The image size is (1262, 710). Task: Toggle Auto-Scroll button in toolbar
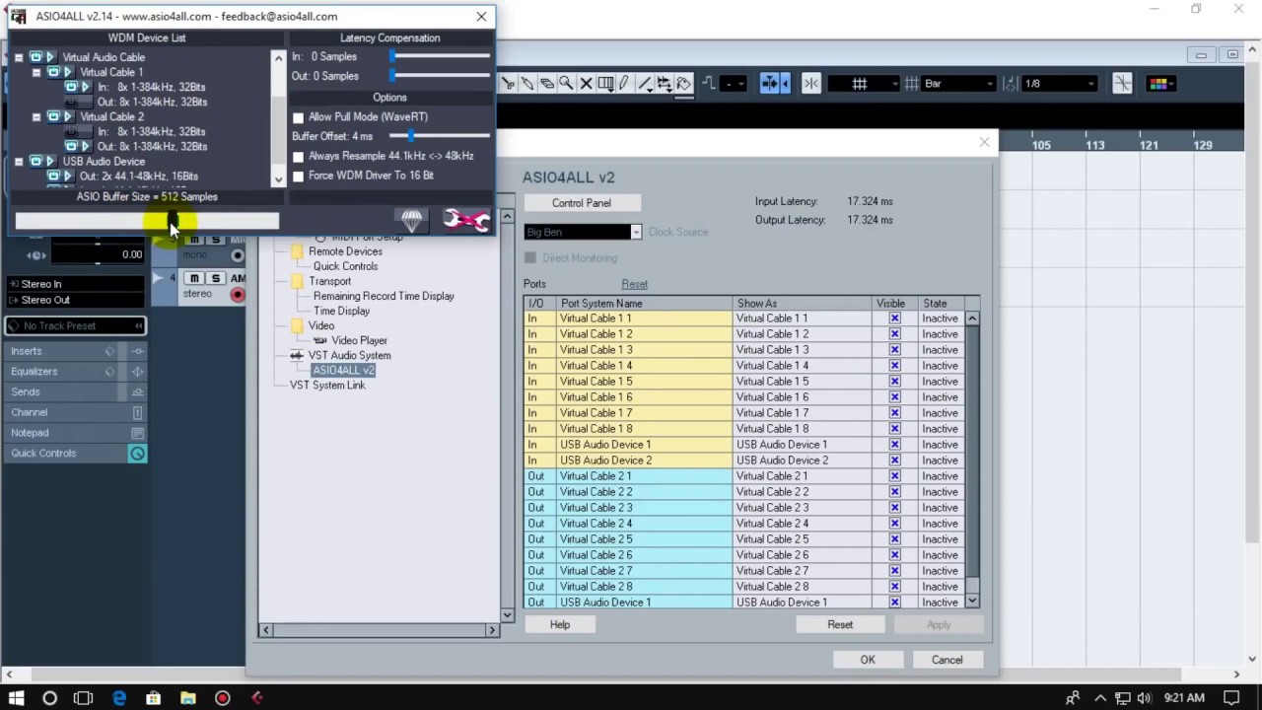(770, 84)
